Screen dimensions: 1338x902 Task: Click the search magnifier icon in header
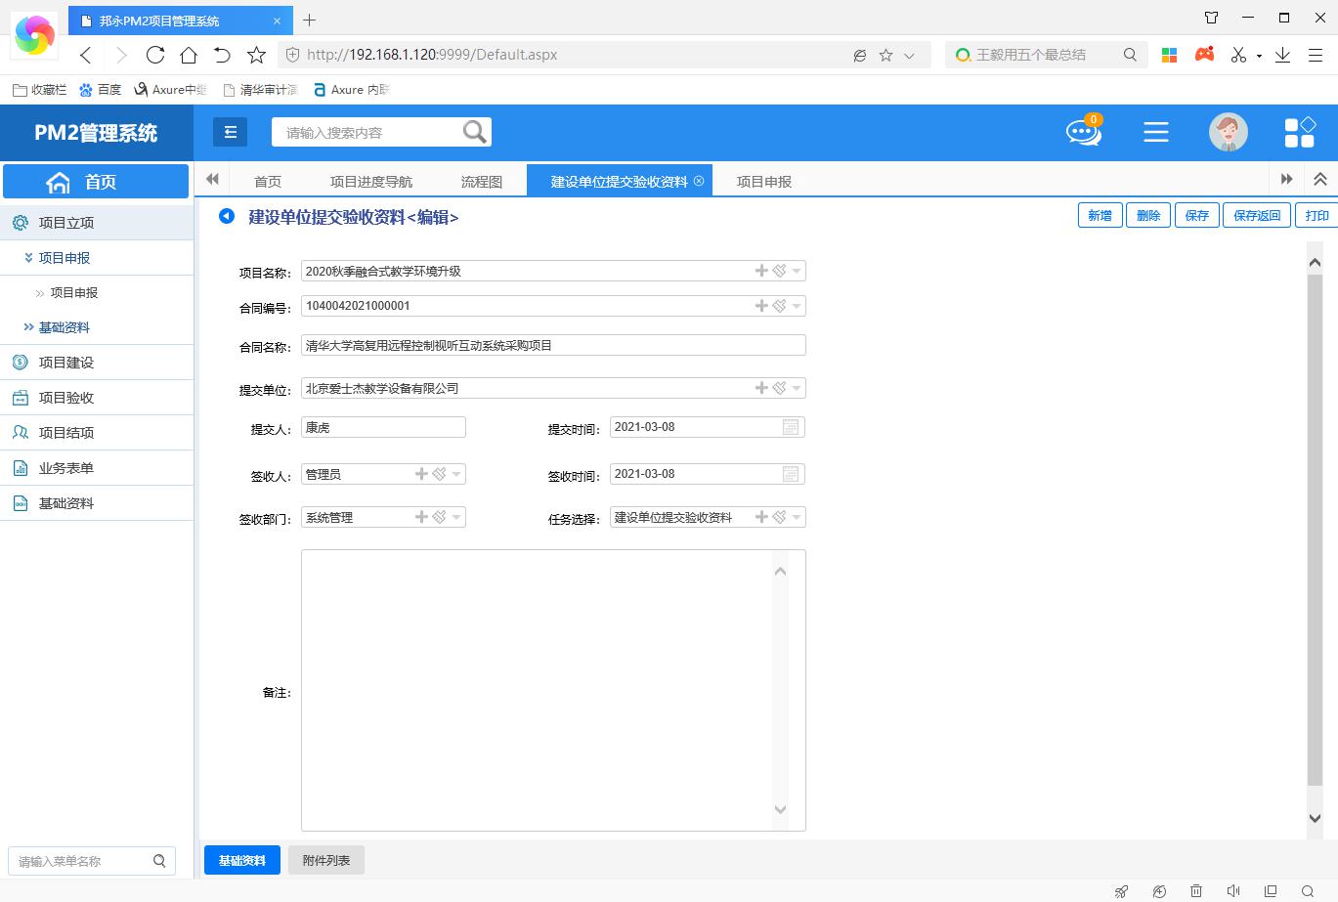tap(474, 132)
